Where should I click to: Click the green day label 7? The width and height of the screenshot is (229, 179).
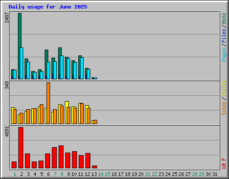[55, 174]
